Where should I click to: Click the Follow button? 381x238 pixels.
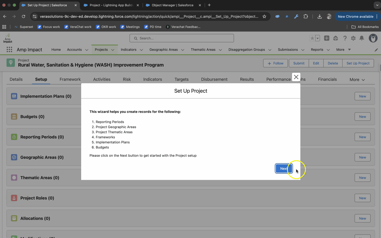[275, 63]
